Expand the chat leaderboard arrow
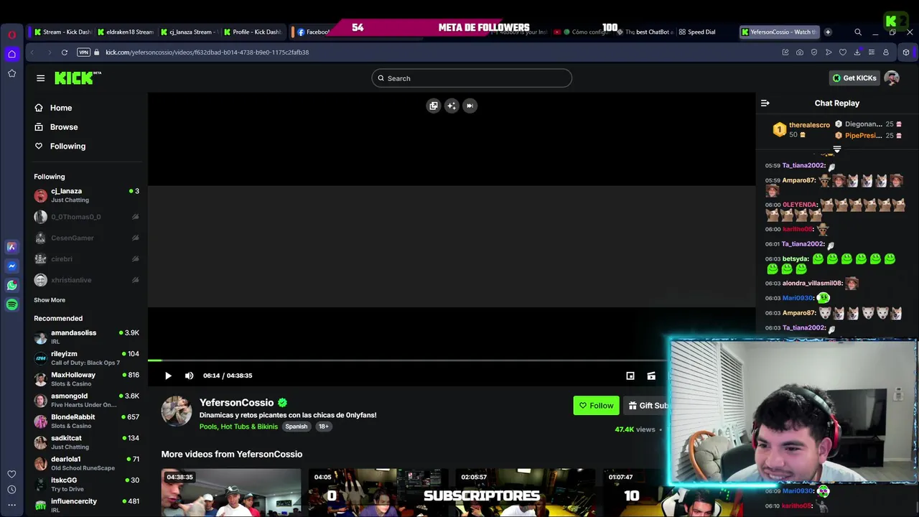This screenshot has height=517, width=919. [836, 149]
